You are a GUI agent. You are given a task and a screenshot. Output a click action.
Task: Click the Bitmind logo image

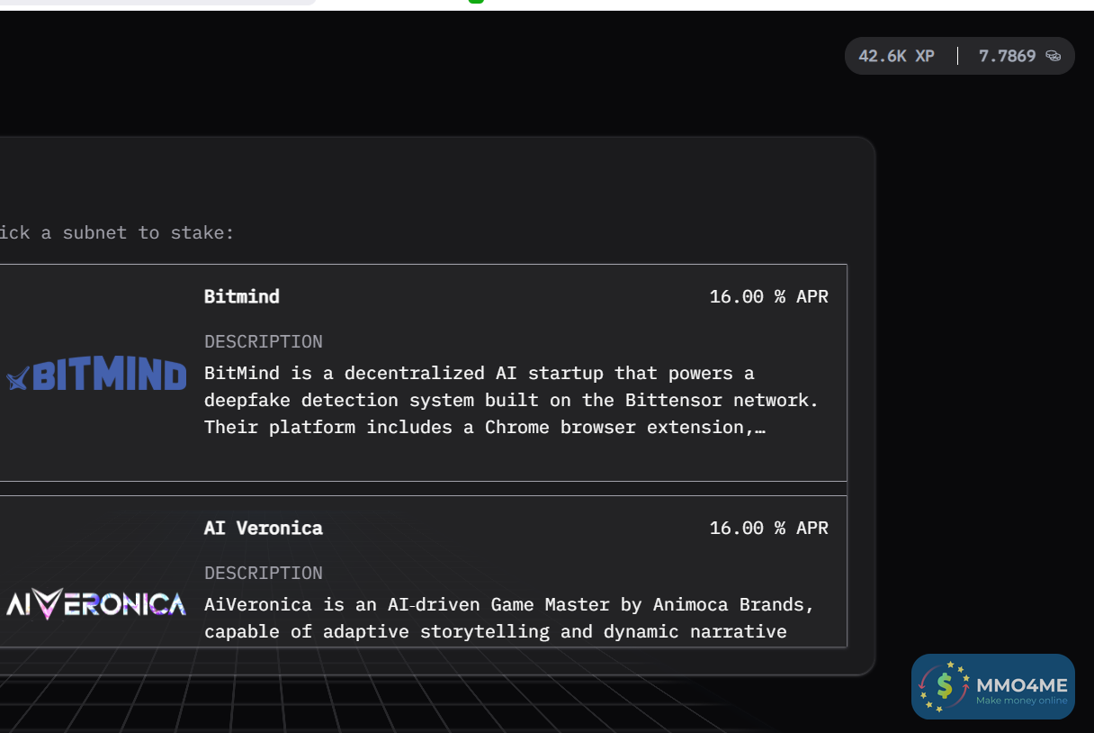click(97, 376)
